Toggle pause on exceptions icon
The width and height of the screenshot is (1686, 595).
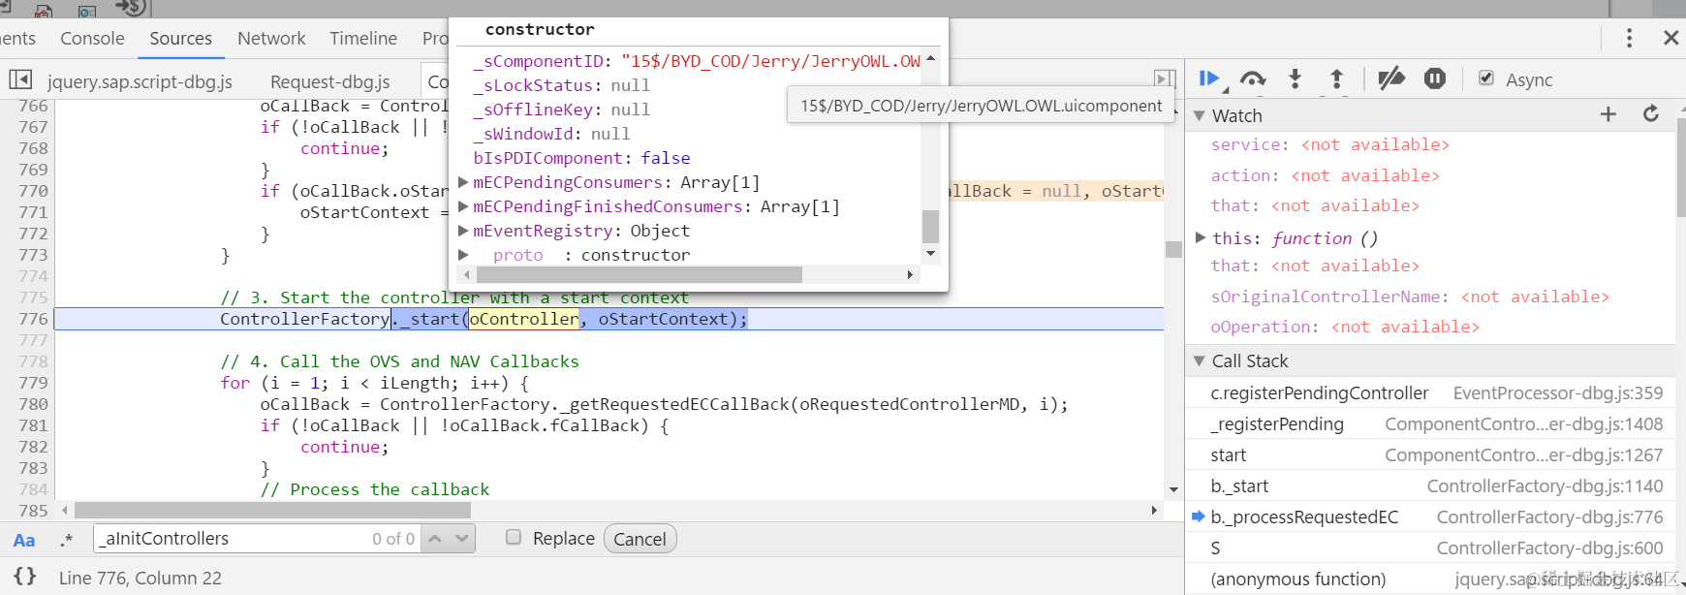point(1435,78)
